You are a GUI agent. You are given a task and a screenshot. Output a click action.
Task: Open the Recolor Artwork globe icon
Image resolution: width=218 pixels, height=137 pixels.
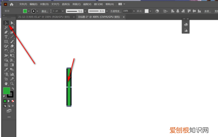pos(157,11)
